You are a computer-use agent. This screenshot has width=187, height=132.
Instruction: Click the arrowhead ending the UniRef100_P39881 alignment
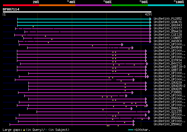132,92
